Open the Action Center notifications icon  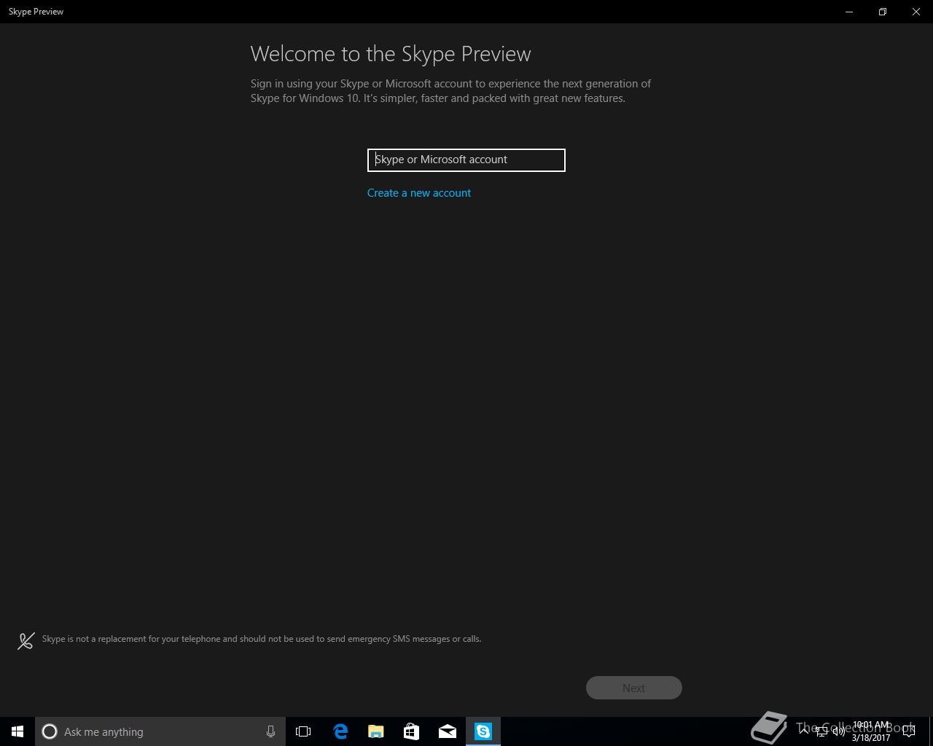[908, 731]
